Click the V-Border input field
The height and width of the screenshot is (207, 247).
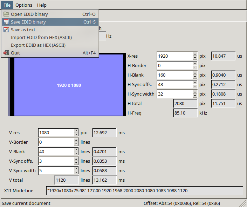click(x=56, y=142)
